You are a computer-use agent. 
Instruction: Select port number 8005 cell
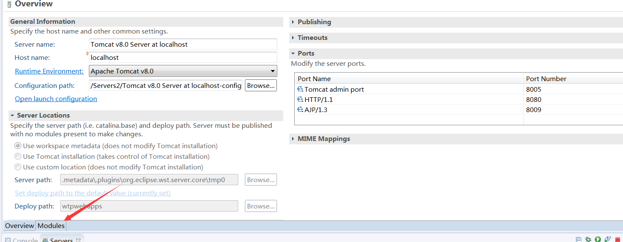tap(534, 89)
